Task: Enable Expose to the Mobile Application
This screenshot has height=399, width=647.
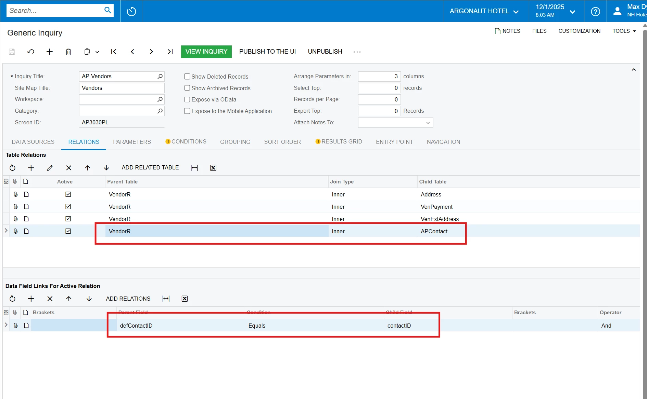Action: (187, 111)
